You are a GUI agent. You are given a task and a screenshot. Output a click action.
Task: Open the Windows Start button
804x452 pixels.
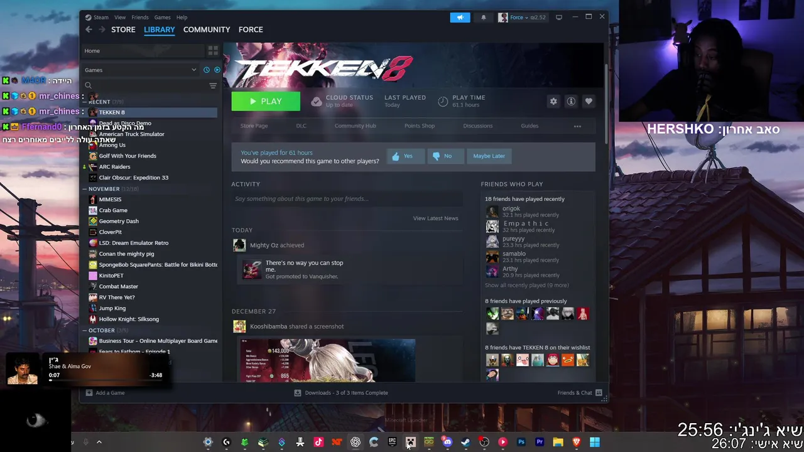[594, 442]
